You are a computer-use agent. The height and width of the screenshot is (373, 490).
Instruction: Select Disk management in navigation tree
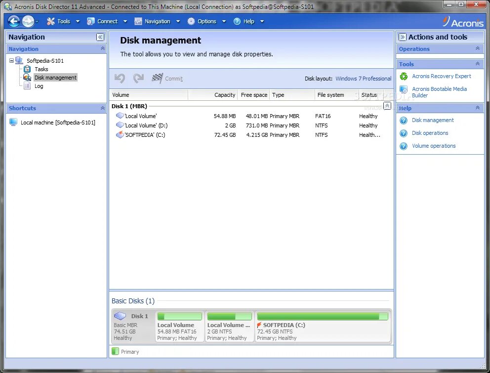click(x=55, y=78)
